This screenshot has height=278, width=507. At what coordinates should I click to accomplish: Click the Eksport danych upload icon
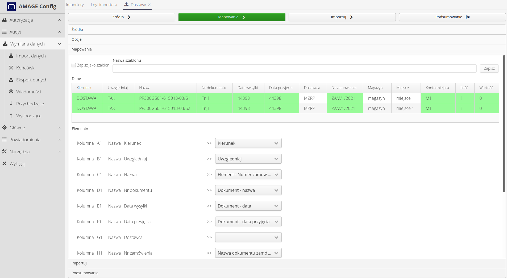coord(11,80)
